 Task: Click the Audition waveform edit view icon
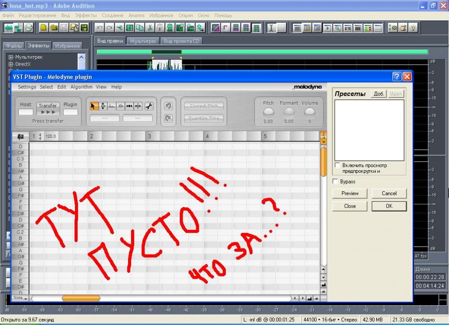(9, 28)
